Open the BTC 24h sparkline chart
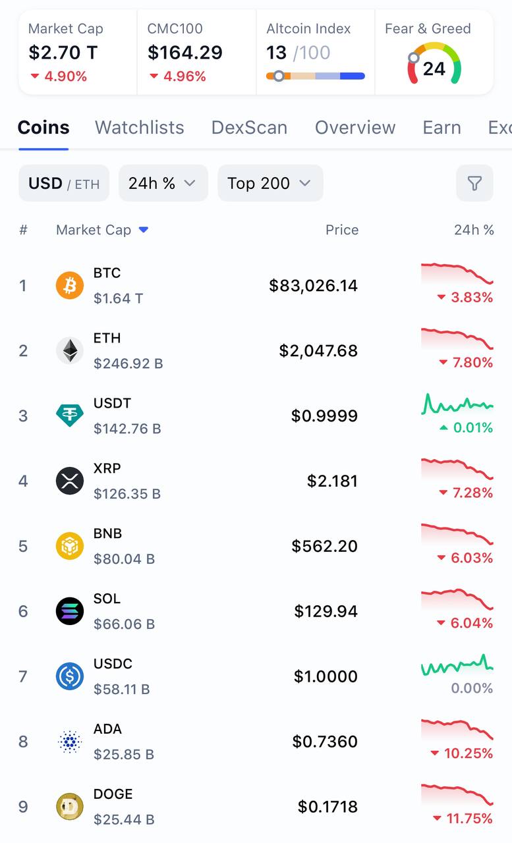The height and width of the screenshot is (843, 512). pyautogui.click(x=457, y=273)
